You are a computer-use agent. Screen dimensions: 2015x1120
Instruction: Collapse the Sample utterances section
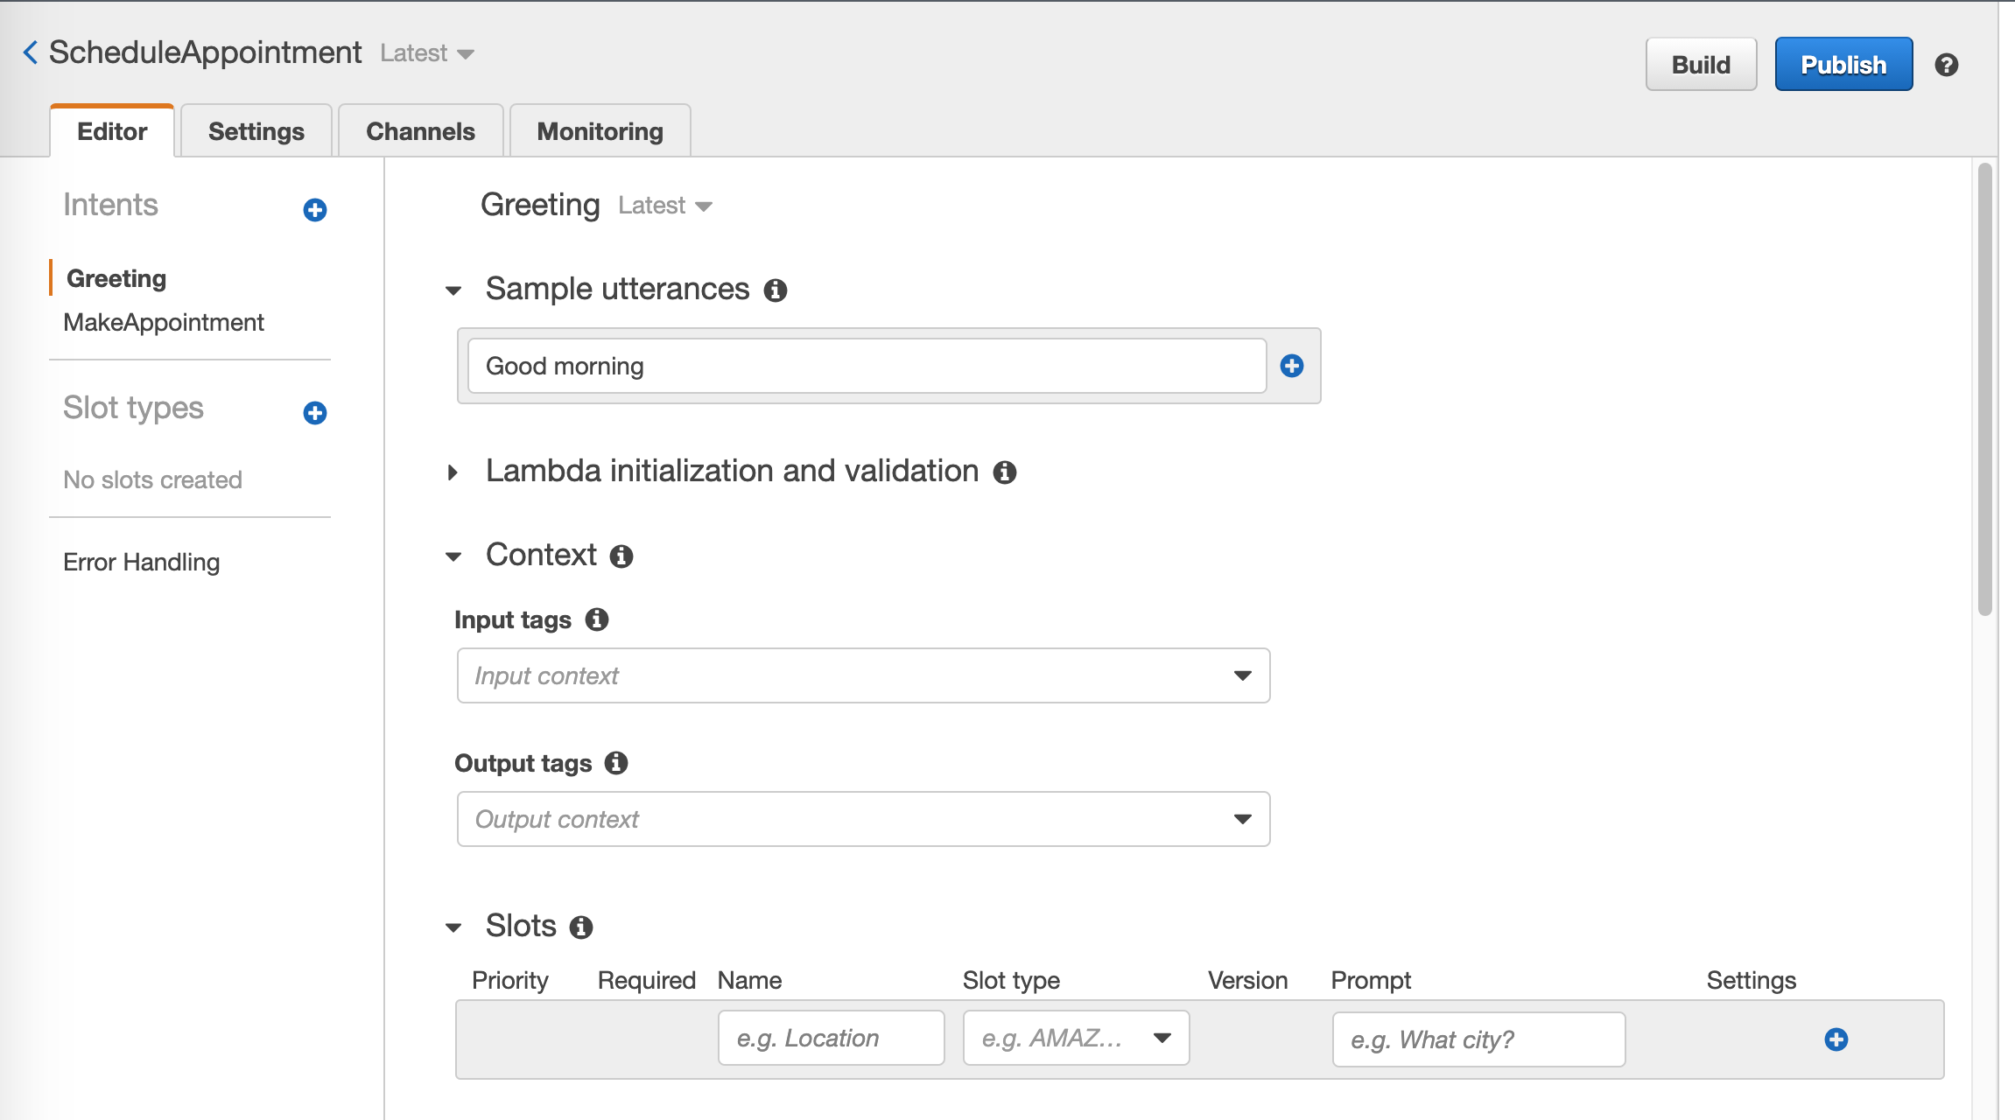click(x=453, y=290)
